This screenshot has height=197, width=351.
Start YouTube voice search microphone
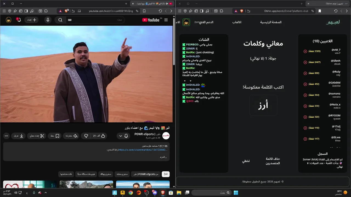pyautogui.click(x=48, y=20)
